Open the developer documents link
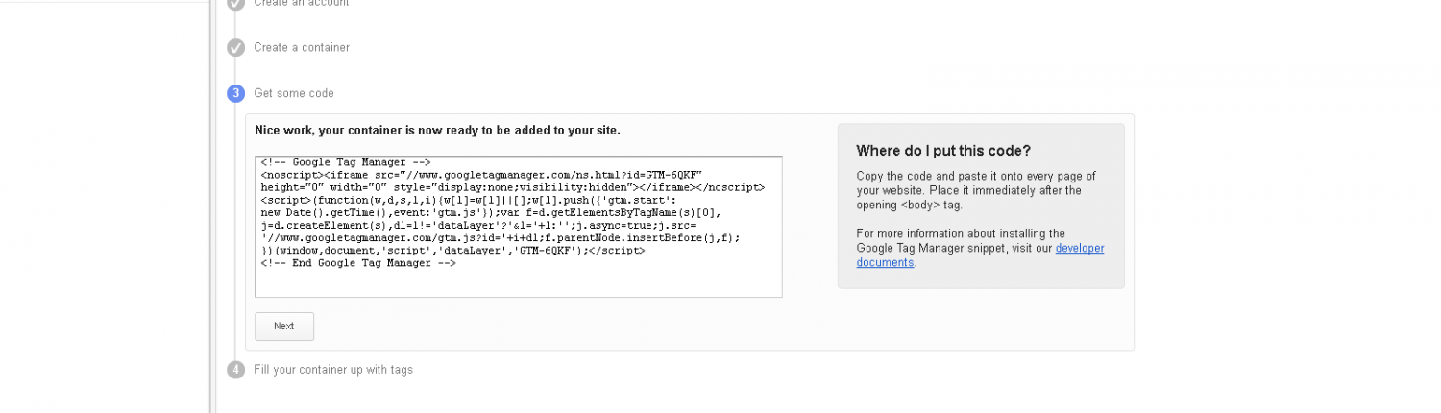1441x413 pixels. pos(1079,248)
